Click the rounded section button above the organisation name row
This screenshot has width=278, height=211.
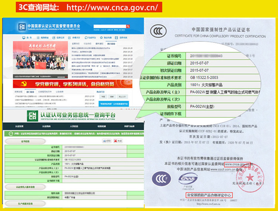pyautogui.click(x=25, y=187)
